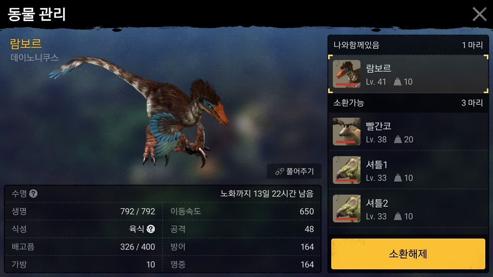Click the help icon next to 육식
The height and width of the screenshot is (277, 493).
coord(151,229)
